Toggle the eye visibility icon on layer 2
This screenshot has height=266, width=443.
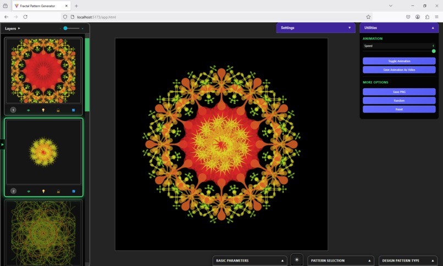tap(29, 191)
